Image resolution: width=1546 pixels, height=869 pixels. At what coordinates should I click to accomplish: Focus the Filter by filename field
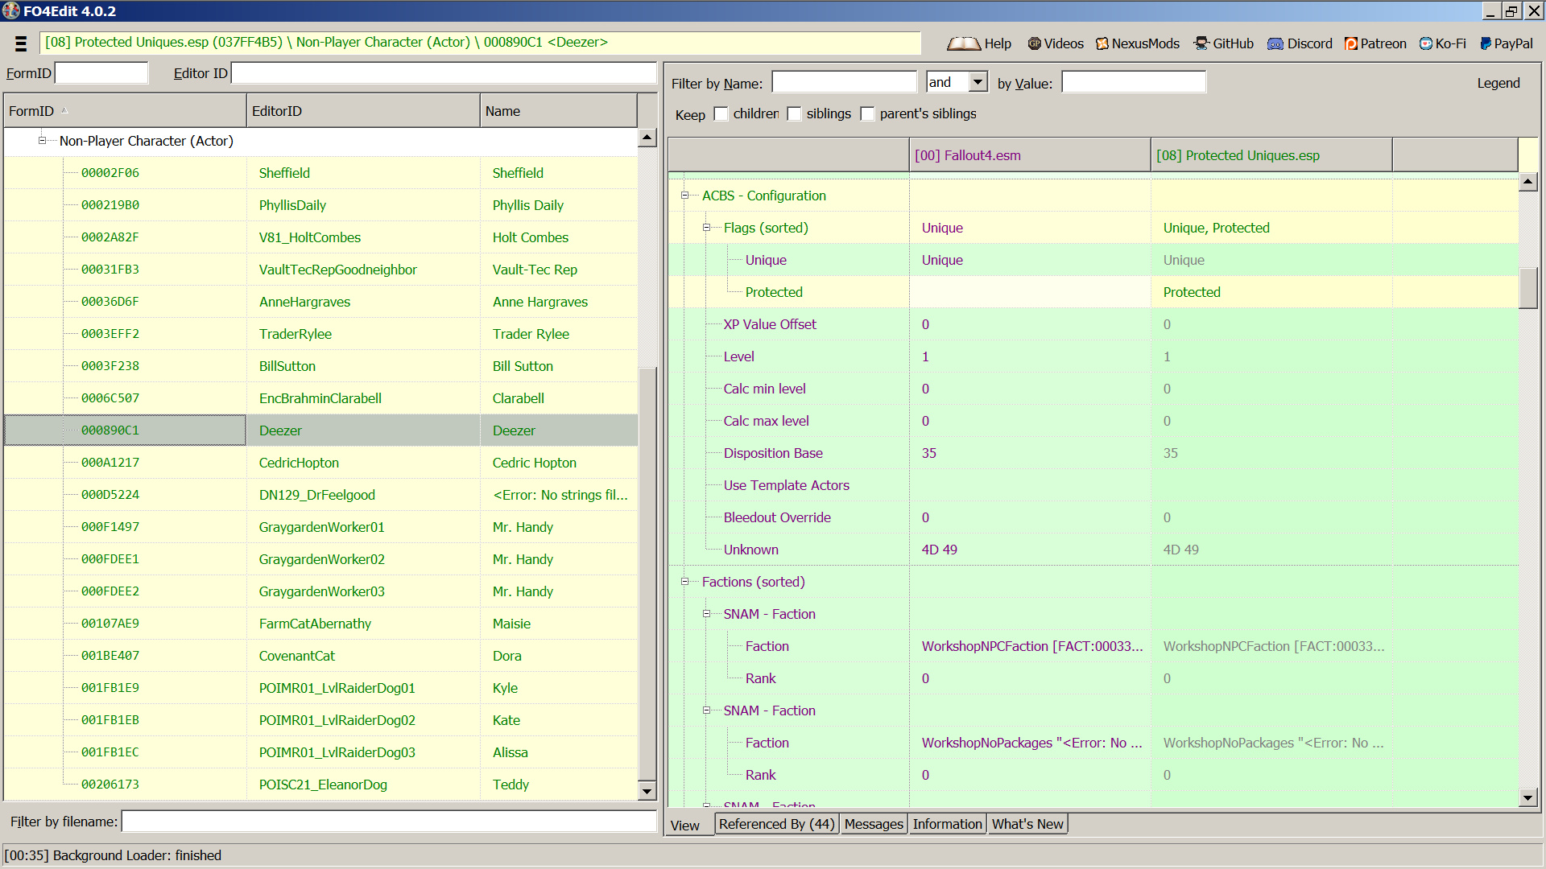[x=389, y=822]
